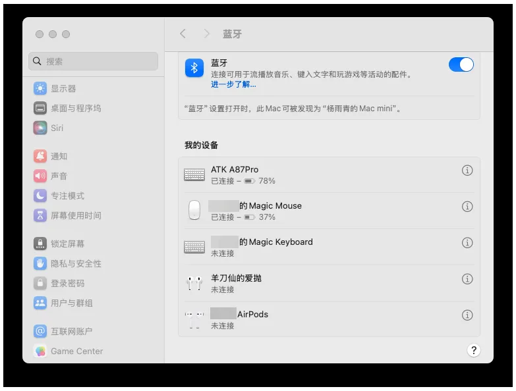Image resolution: width=516 pixels, height=391 pixels.
Task: Open 桌面与程序坞 settings pane
Action: (x=76, y=108)
